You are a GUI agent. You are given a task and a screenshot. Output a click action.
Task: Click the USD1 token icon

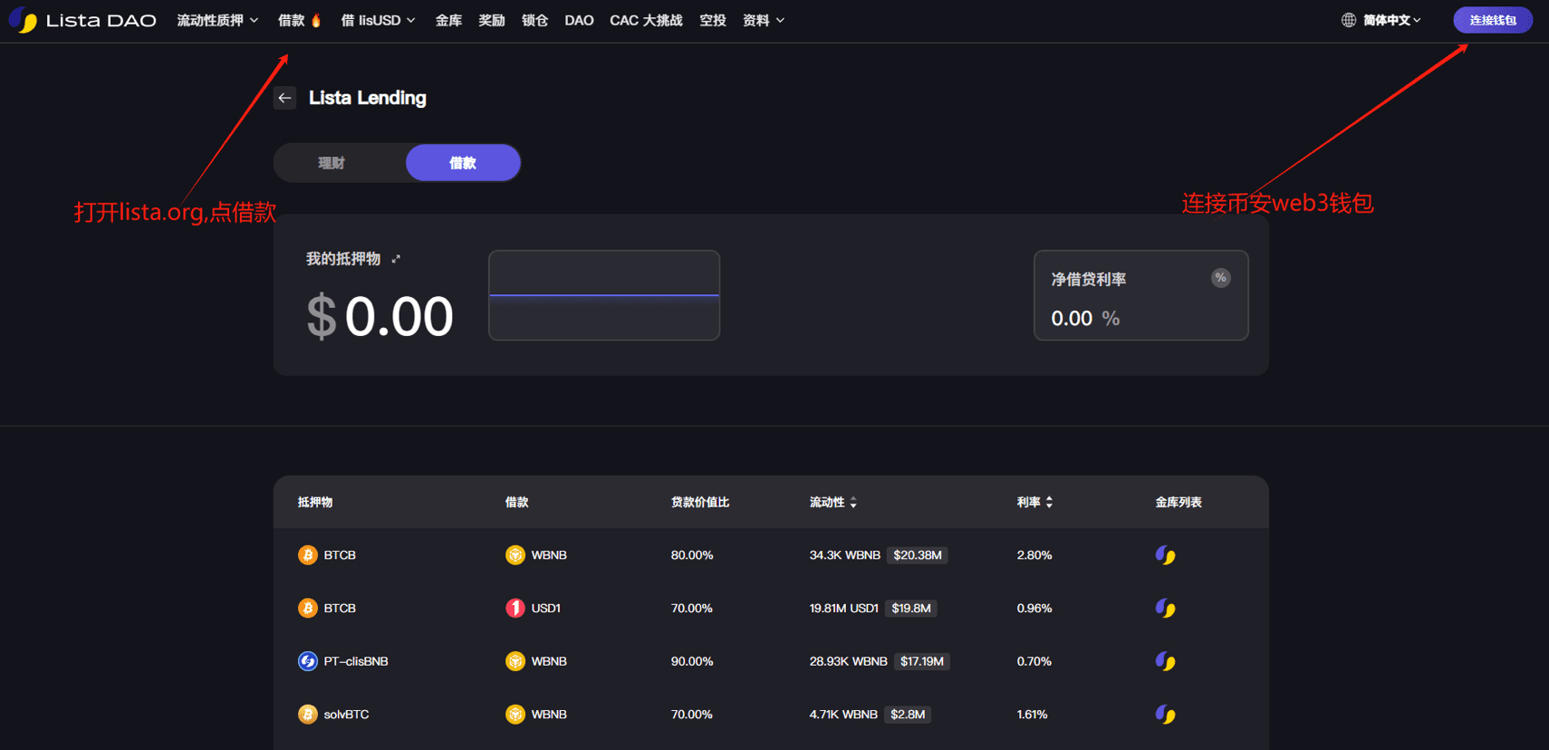[515, 608]
